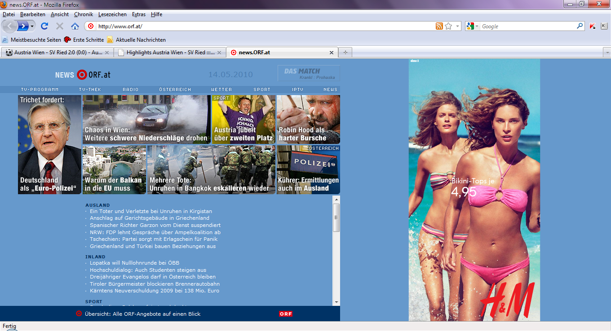Viewport: 611px width, 331px height.
Task: Close the Austria Wien - SV Ried 2:0 tab
Action: [107, 52]
